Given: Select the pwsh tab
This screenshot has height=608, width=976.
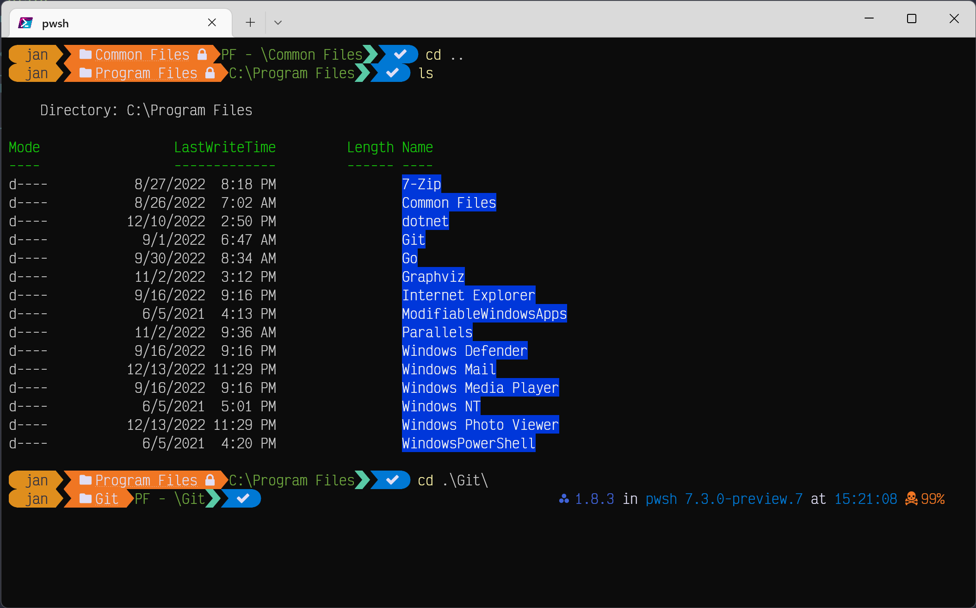Looking at the screenshot, I should (x=93, y=22).
